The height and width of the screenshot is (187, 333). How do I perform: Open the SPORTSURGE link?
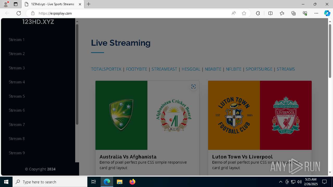point(259,69)
